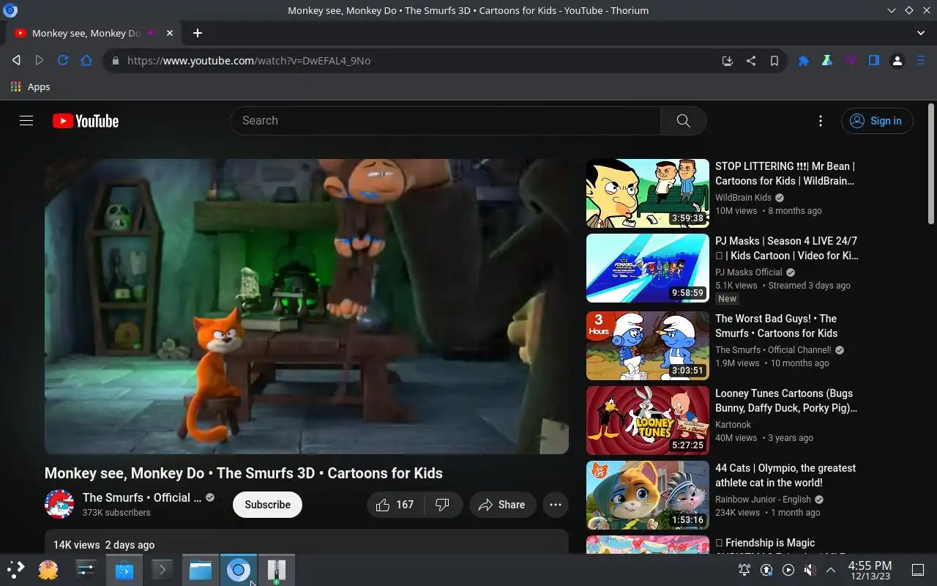Toggle muted volume tray icon
937x586 pixels.
pos(810,570)
